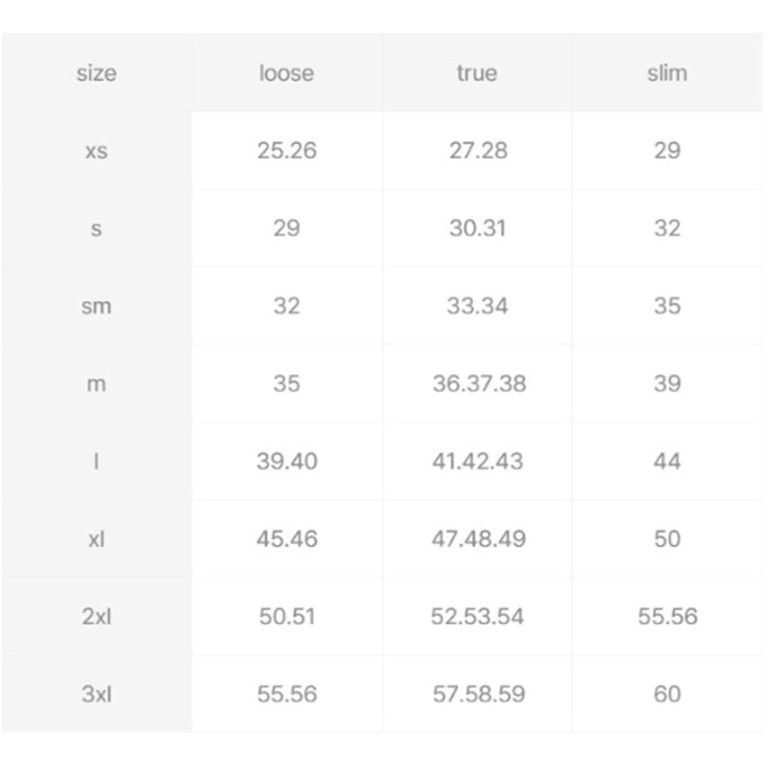Click the 'size' column header
The image size is (768, 768).
tap(96, 74)
